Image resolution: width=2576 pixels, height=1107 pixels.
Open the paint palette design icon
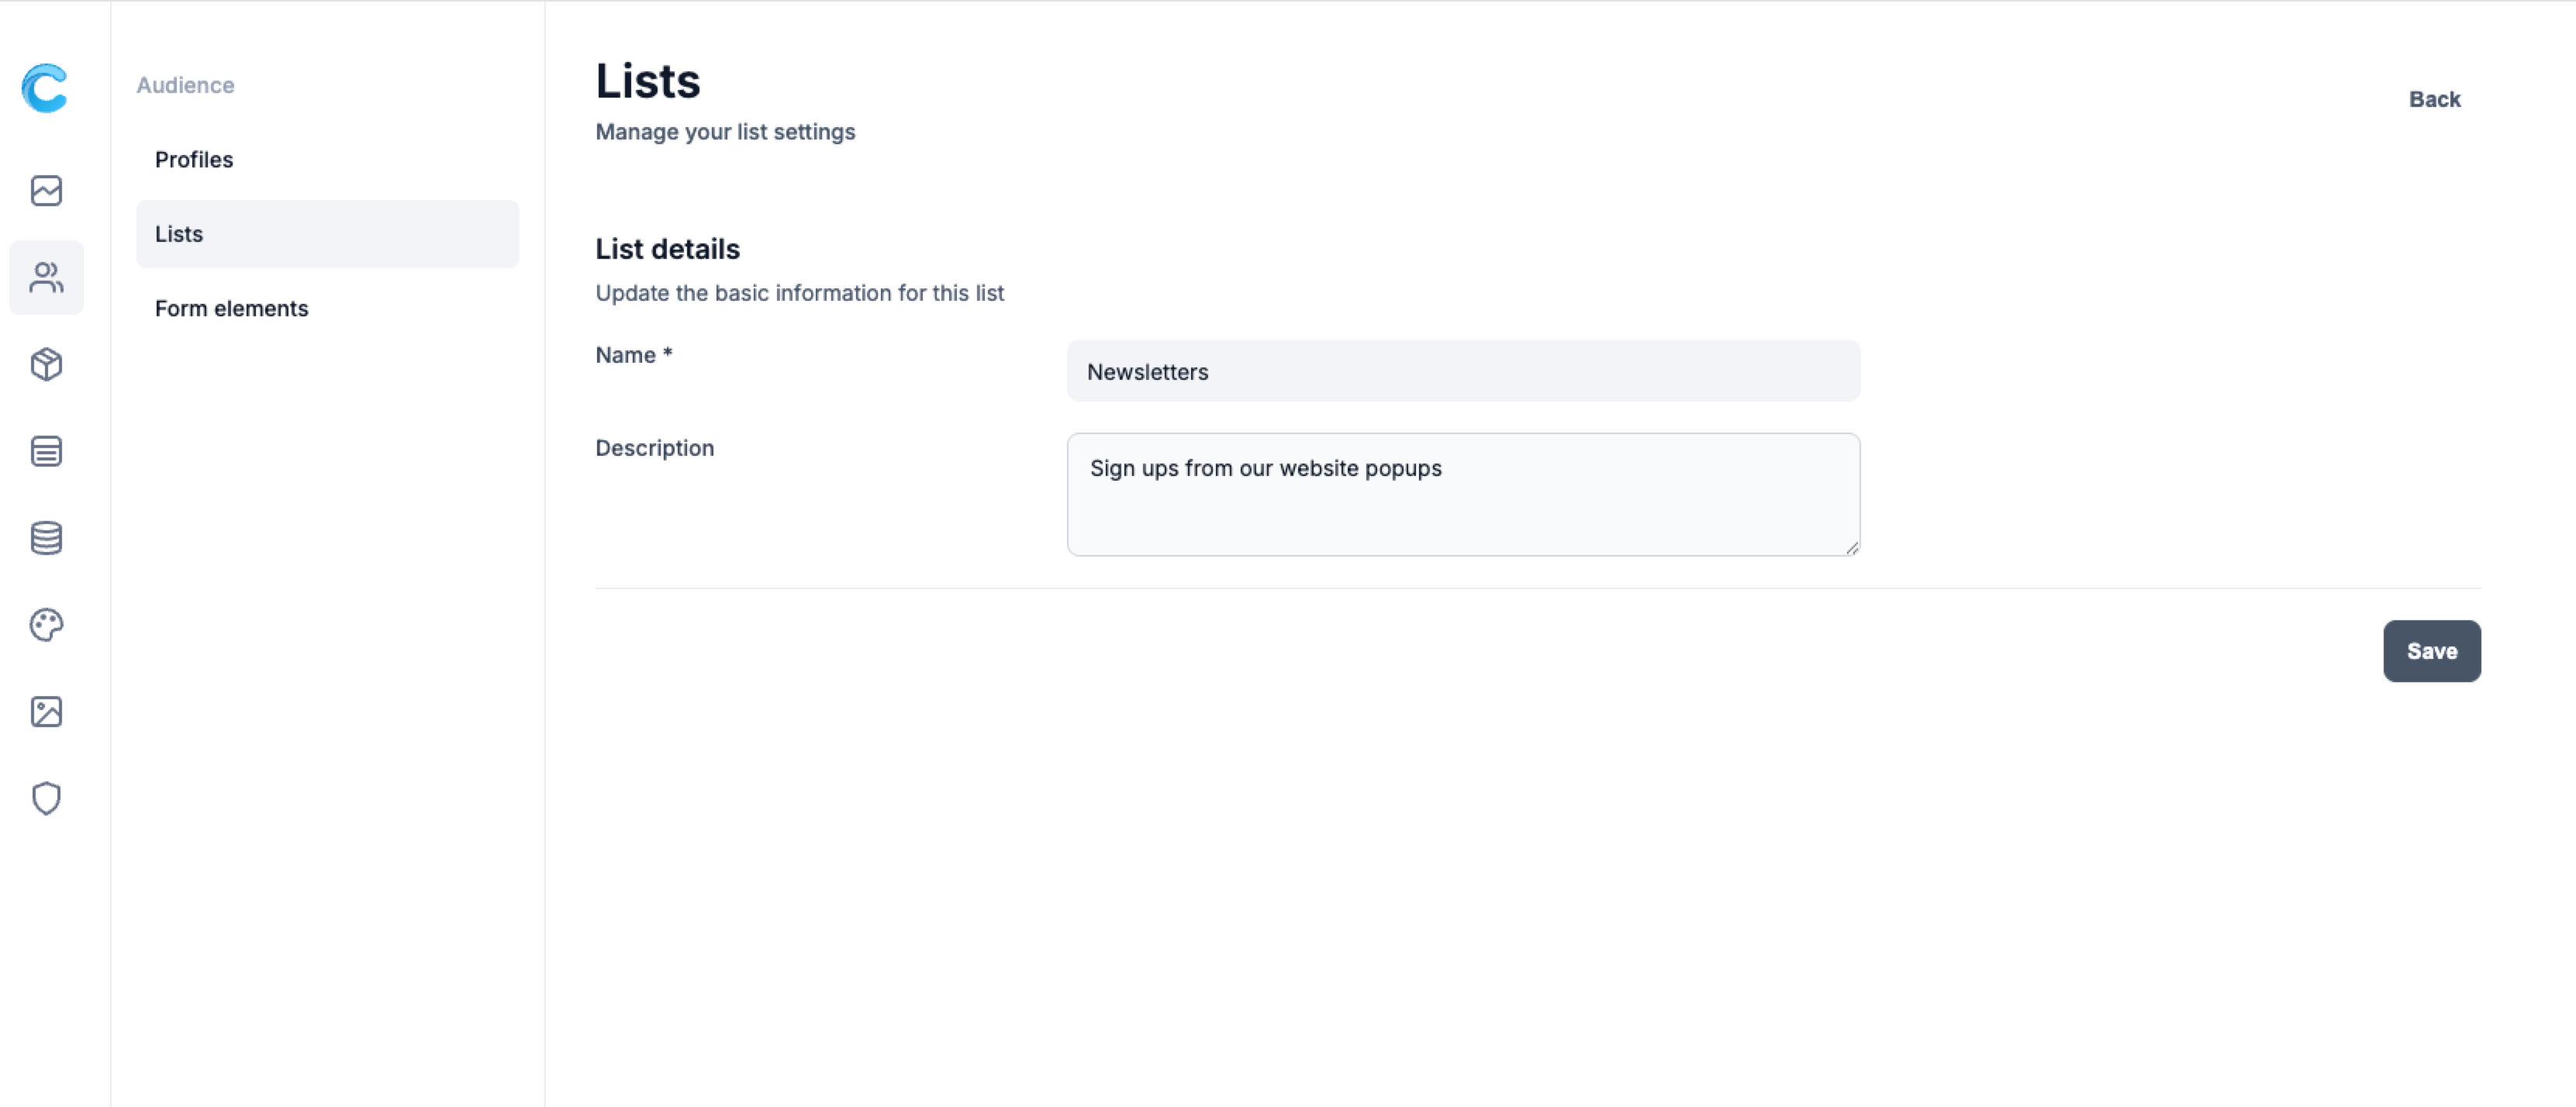pos(46,625)
